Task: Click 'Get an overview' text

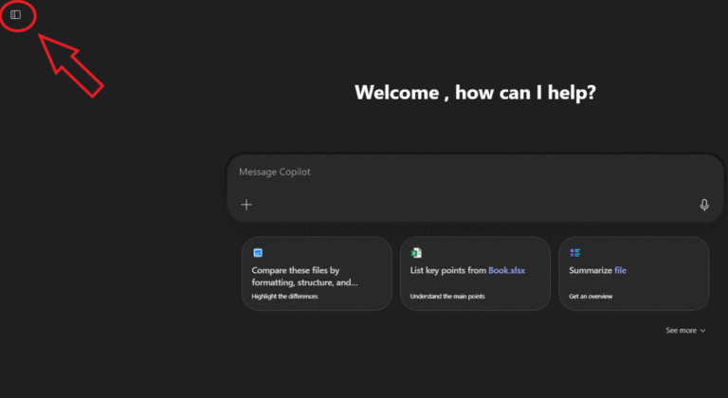Action: [x=591, y=297]
